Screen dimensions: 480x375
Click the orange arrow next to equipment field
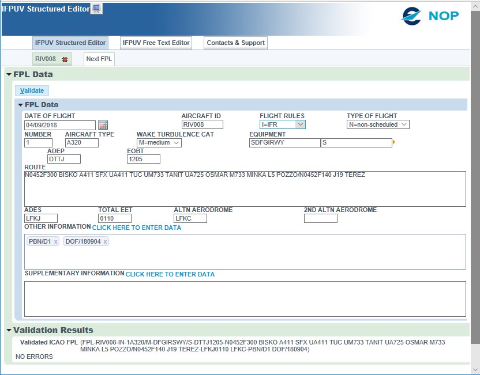click(394, 142)
